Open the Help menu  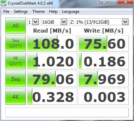coord(53,12)
